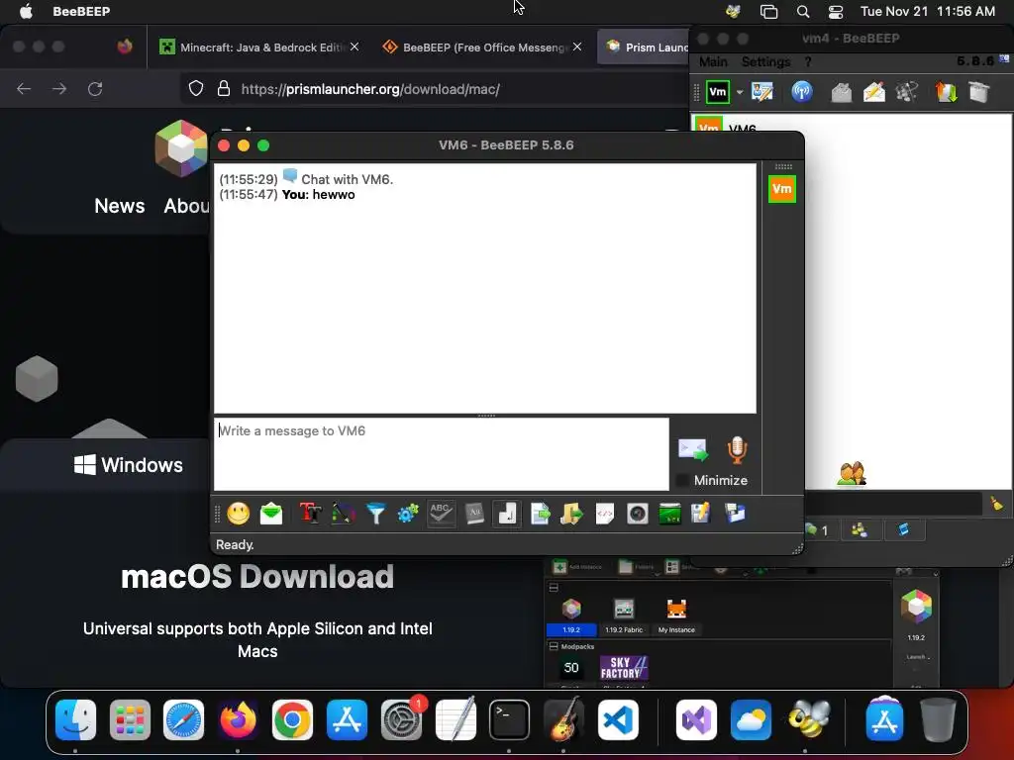Screen dimensions: 1014x760
Task: Select the Sky Factory modpack thumbnail
Action: [x=624, y=668]
